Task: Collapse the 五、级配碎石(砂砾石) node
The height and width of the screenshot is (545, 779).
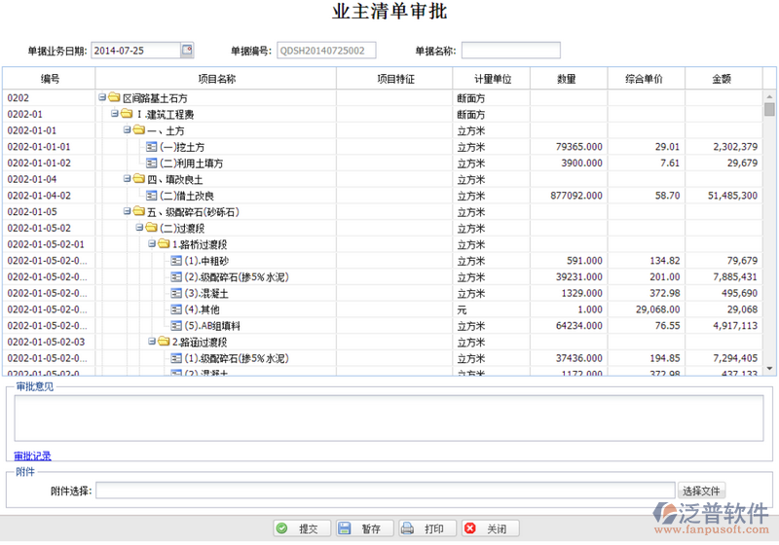Action: coord(127,212)
